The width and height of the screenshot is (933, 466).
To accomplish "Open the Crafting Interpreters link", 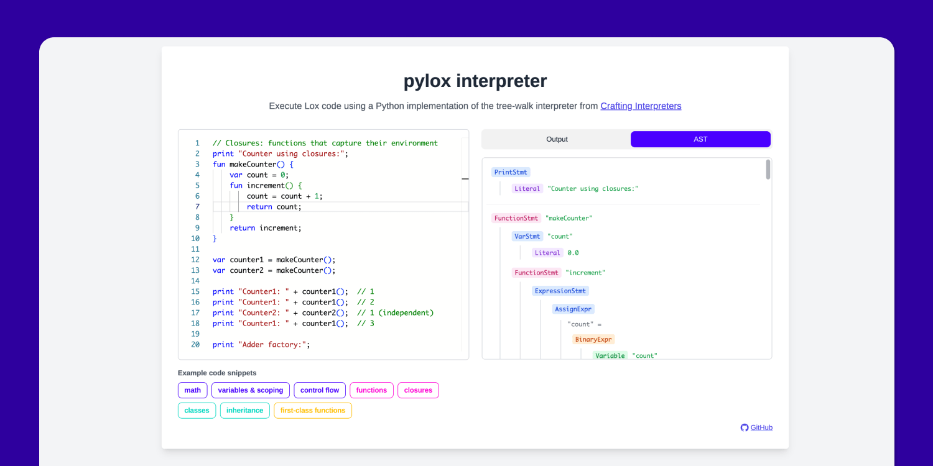I will point(641,106).
